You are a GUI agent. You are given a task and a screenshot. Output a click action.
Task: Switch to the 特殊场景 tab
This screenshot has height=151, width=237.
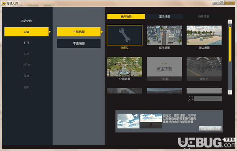pyautogui.click(x=203, y=17)
